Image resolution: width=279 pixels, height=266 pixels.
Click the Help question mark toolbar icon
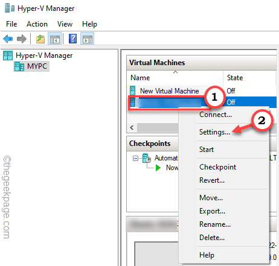[72, 39]
